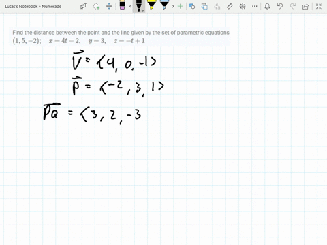Click the equation 'z = −t + 1'
Screen dimensions: 327x245
129,41
